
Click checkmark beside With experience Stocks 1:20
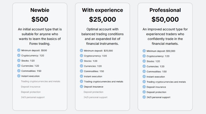tap(82, 61)
